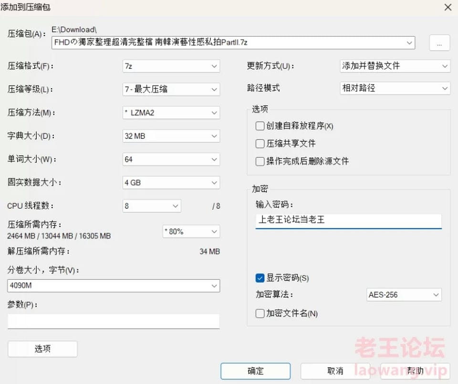Uncheck the 显示密码 checkbox
Image resolution: width=458 pixels, height=384 pixels.
(260, 278)
